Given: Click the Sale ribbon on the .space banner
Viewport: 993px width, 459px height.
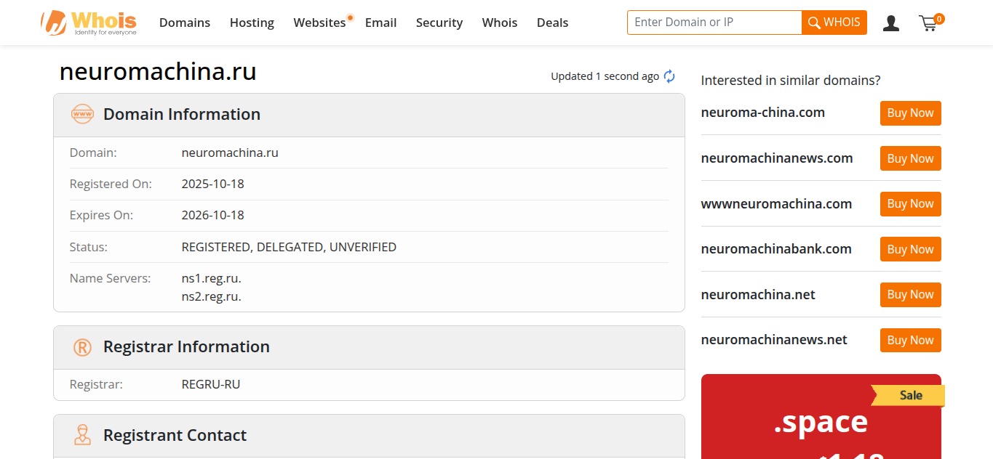Looking at the screenshot, I should (x=909, y=395).
